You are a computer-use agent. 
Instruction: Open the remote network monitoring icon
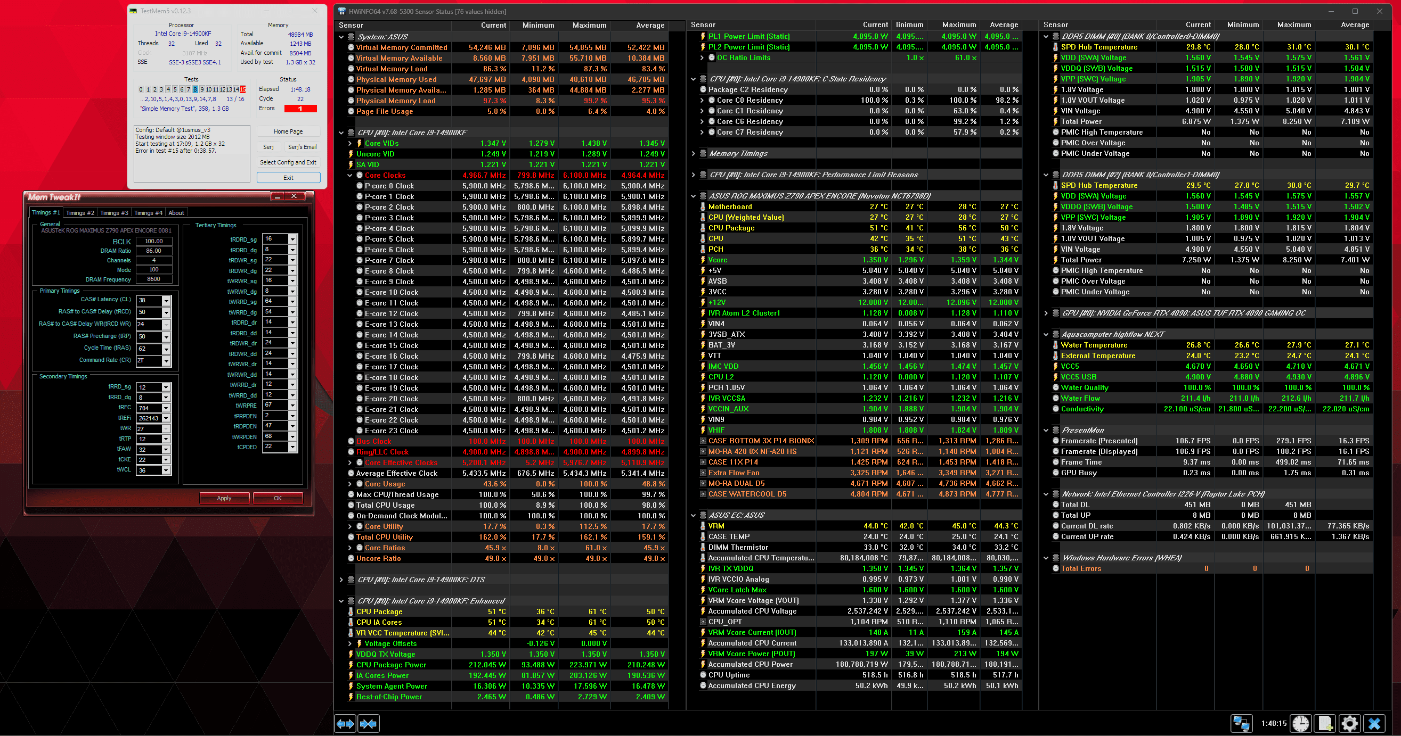(1241, 724)
